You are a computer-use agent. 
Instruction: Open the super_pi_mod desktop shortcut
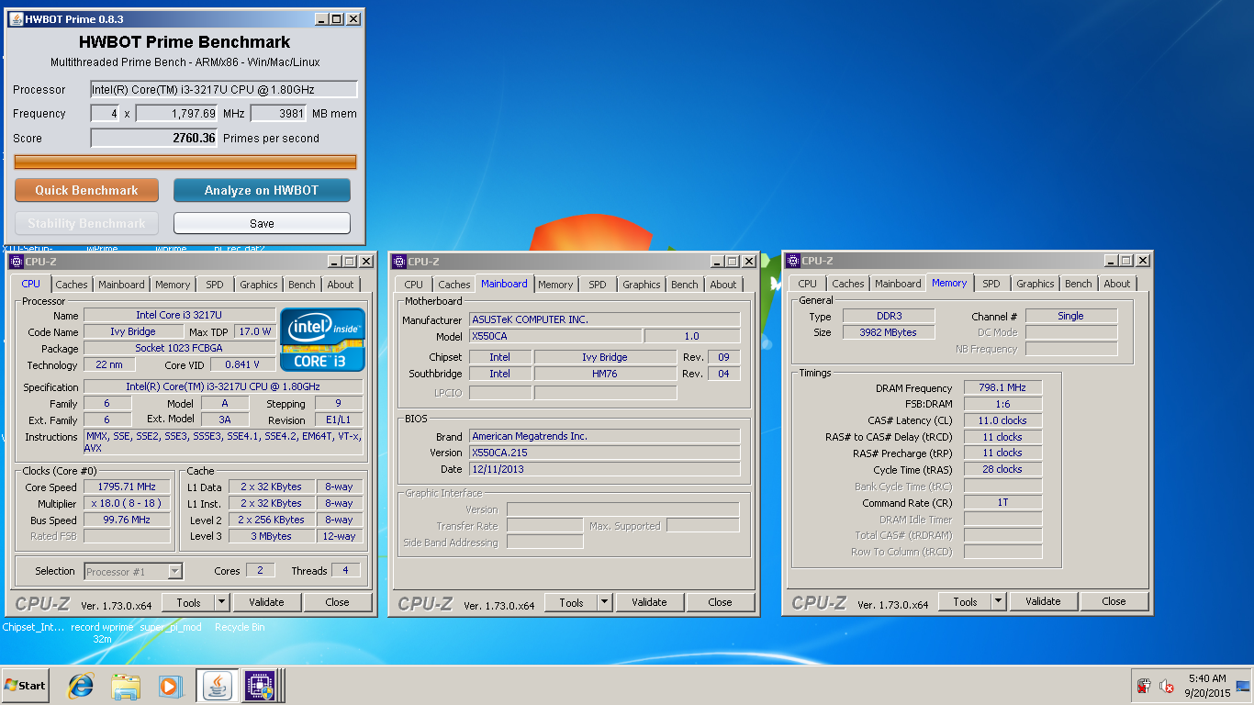(171, 628)
